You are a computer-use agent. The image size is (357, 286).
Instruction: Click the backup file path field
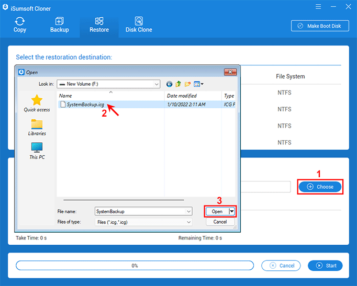(x=265, y=187)
